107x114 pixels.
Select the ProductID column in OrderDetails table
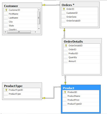click(x=82, y=53)
